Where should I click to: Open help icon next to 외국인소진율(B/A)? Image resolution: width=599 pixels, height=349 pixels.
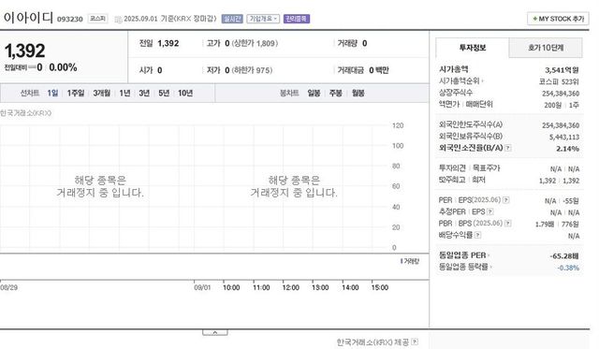pos(508,148)
